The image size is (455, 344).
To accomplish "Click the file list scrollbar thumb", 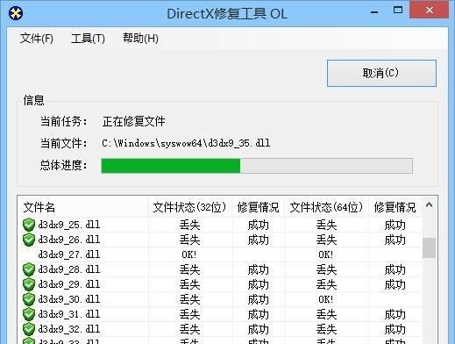I will point(429,247).
